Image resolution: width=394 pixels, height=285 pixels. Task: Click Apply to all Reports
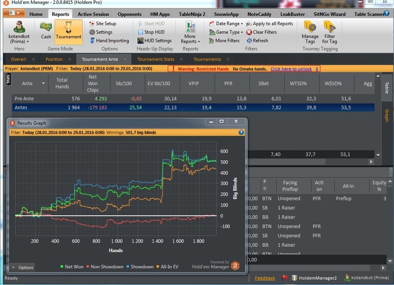[x=270, y=24]
